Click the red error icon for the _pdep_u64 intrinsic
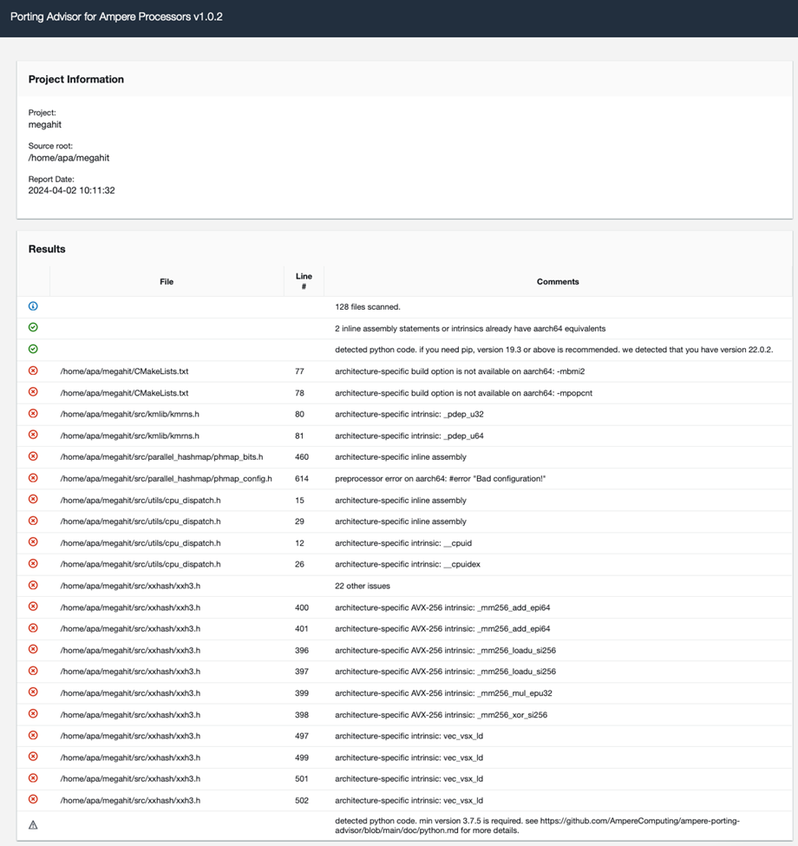 (x=33, y=435)
